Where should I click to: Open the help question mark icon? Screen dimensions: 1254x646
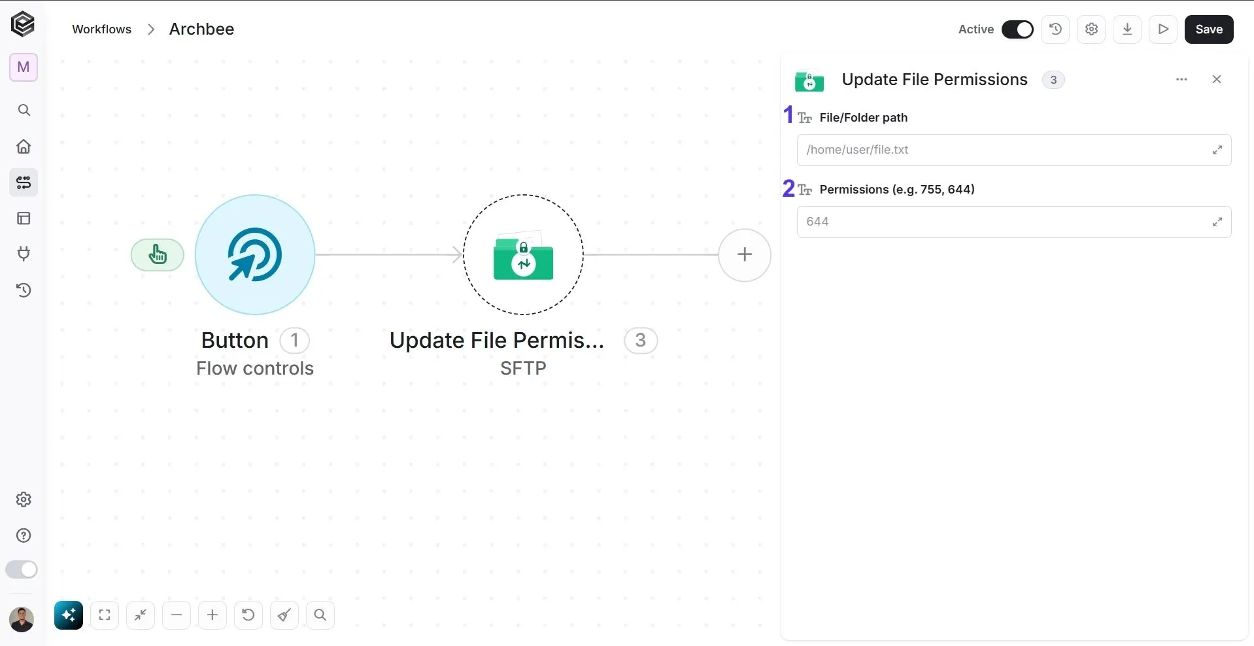(24, 535)
